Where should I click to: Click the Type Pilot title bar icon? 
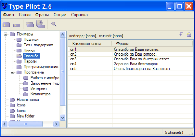click(x=4, y=6)
